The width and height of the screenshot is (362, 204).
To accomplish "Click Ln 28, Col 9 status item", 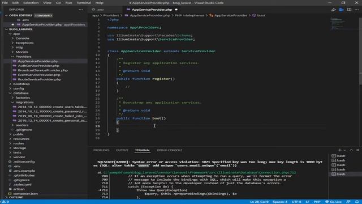I will click(x=259, y=202).
